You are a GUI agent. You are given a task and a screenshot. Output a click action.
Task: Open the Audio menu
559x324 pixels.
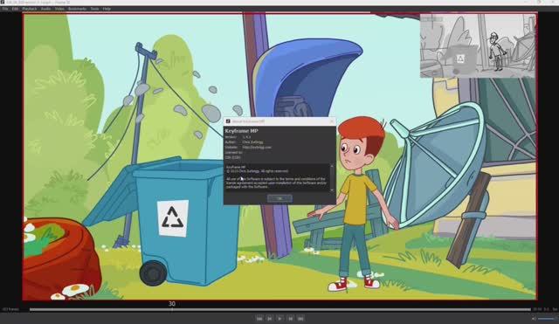click(45, 9)
